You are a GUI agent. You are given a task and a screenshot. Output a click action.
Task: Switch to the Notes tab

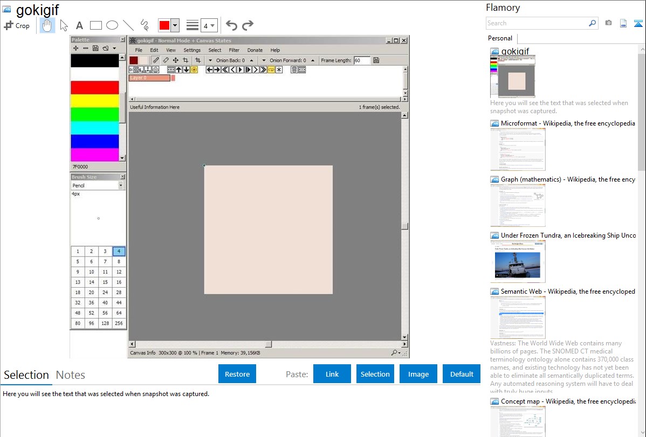(x=71, y=375)
